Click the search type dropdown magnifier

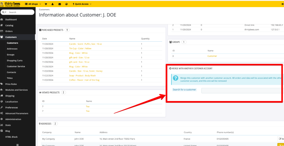click(4, 12)
